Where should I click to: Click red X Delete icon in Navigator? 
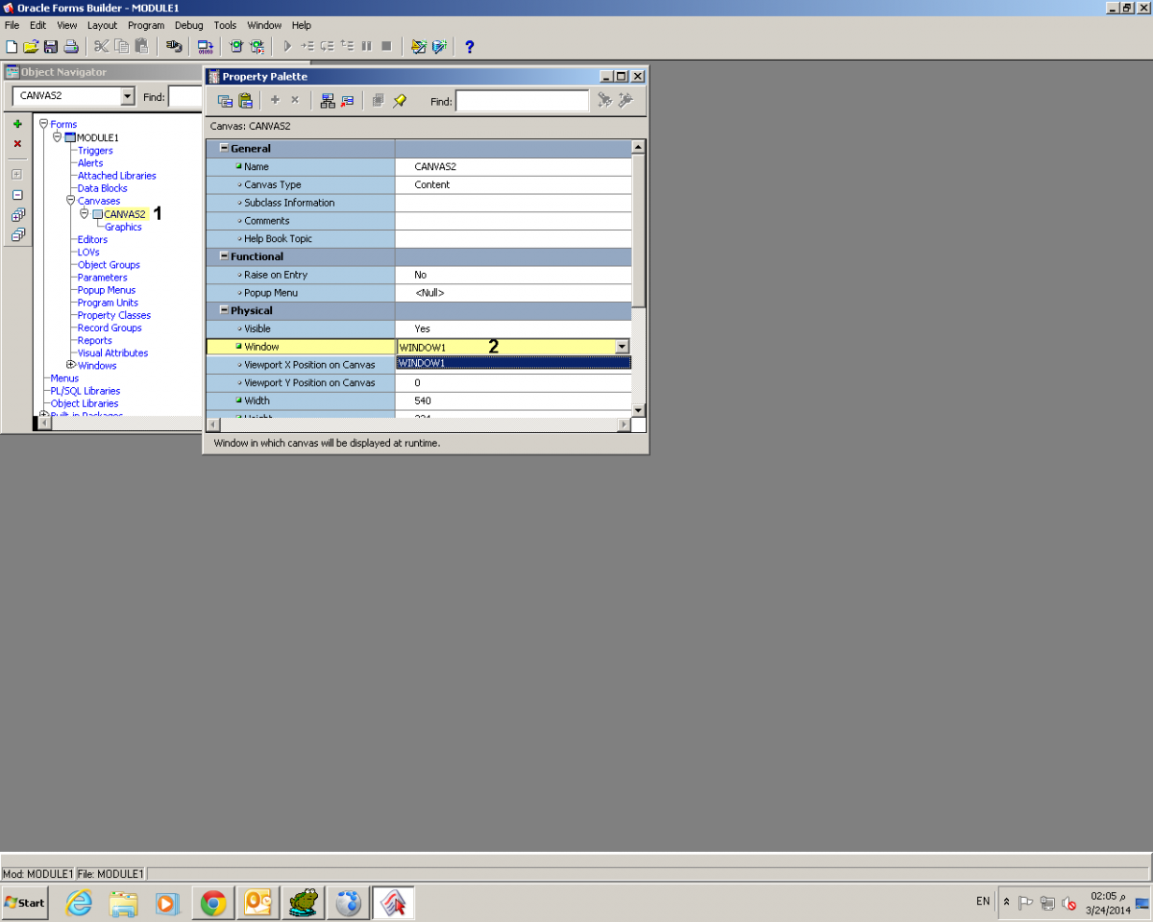pyautogui.click(x=17, y=143)
